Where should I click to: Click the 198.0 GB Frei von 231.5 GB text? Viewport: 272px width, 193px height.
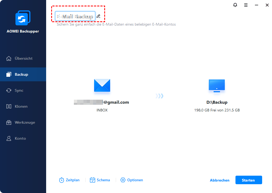[x=217, y=110]
